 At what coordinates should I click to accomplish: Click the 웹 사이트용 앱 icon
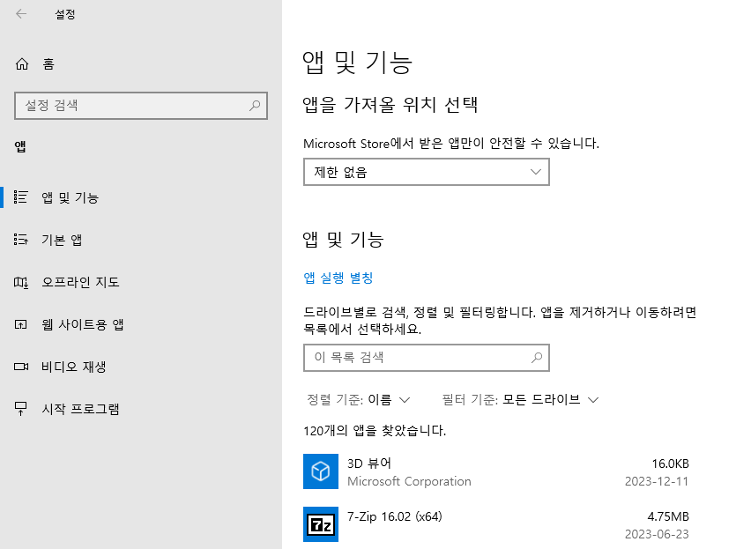(20, 324)
